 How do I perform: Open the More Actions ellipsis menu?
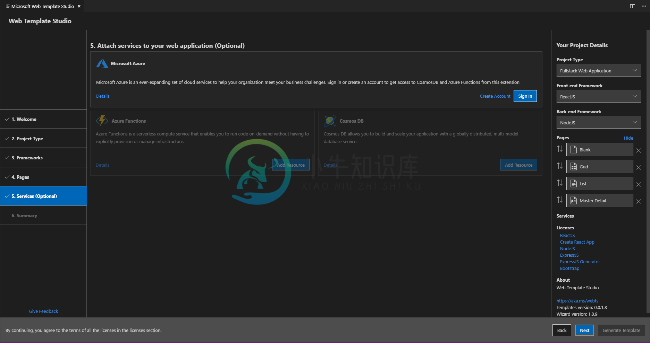click(x=644, y=6)
